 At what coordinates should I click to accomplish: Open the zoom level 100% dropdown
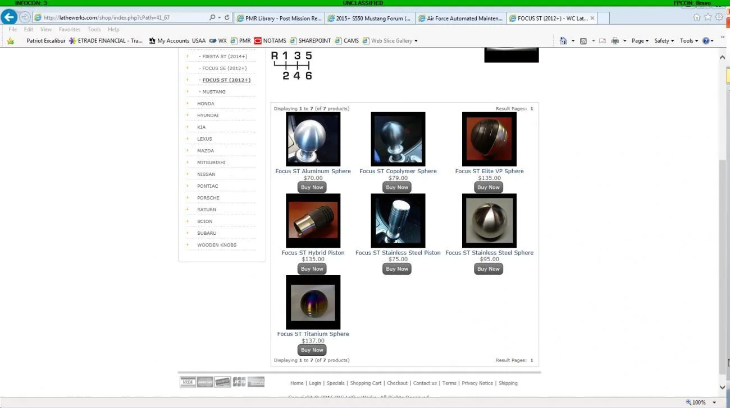(714, 402)
